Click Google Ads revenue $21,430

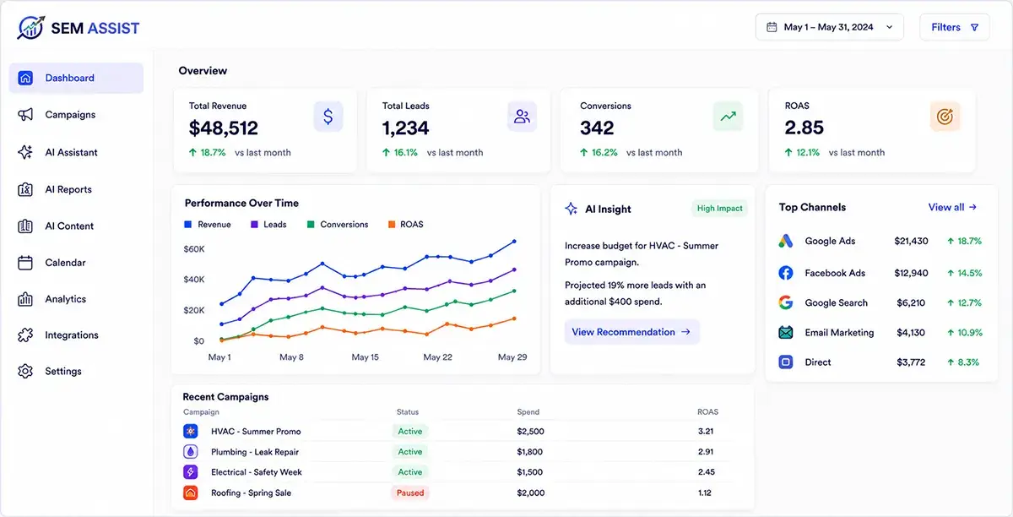[911, 241]
